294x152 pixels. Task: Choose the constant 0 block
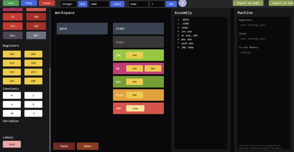click(x=12, y=96)
